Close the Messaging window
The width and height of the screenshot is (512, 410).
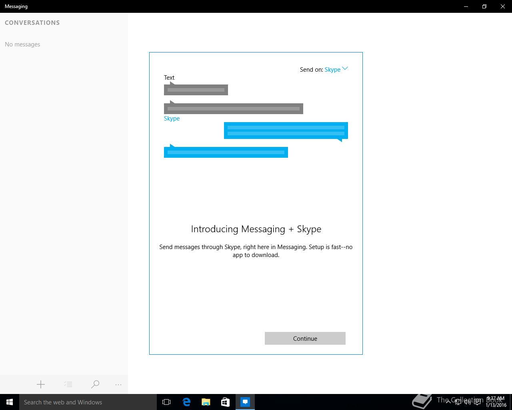pyautogui.click(x=503, y=6)
